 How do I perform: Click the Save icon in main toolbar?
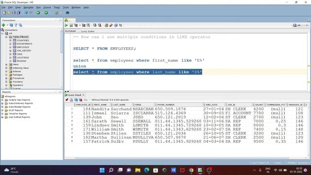(x=14, y=13)
